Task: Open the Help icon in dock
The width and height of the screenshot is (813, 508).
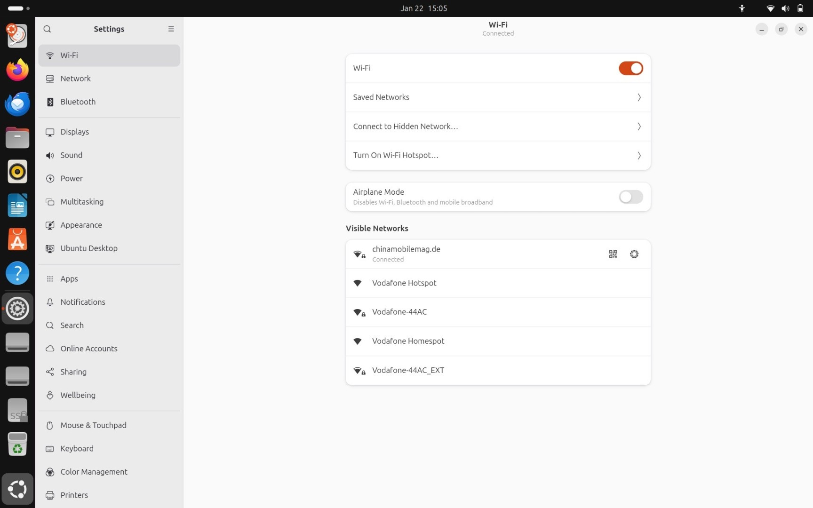Action: (17, 273)
